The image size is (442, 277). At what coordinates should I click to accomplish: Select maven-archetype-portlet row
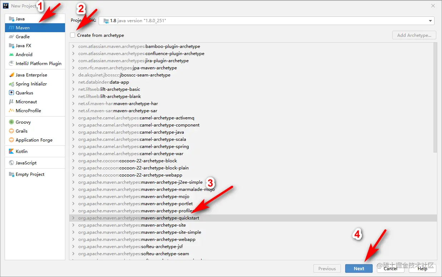coord(251,204)
